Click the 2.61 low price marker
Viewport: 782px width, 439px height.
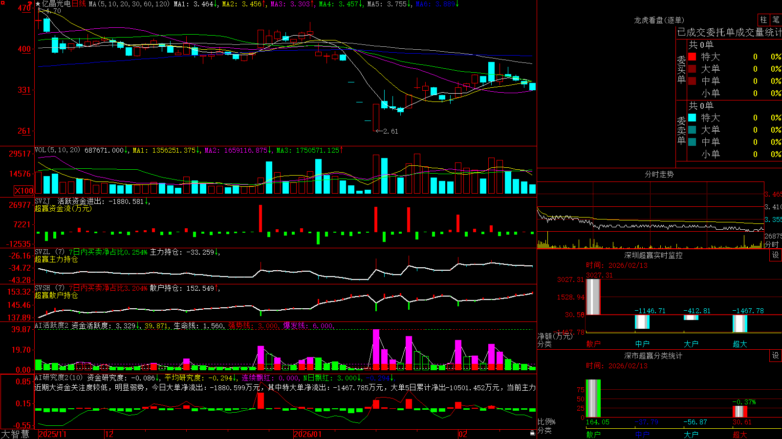coord(391,131)
